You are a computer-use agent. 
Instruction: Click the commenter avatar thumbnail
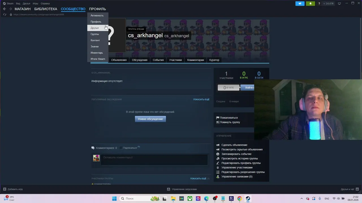[x=96, y=158]
